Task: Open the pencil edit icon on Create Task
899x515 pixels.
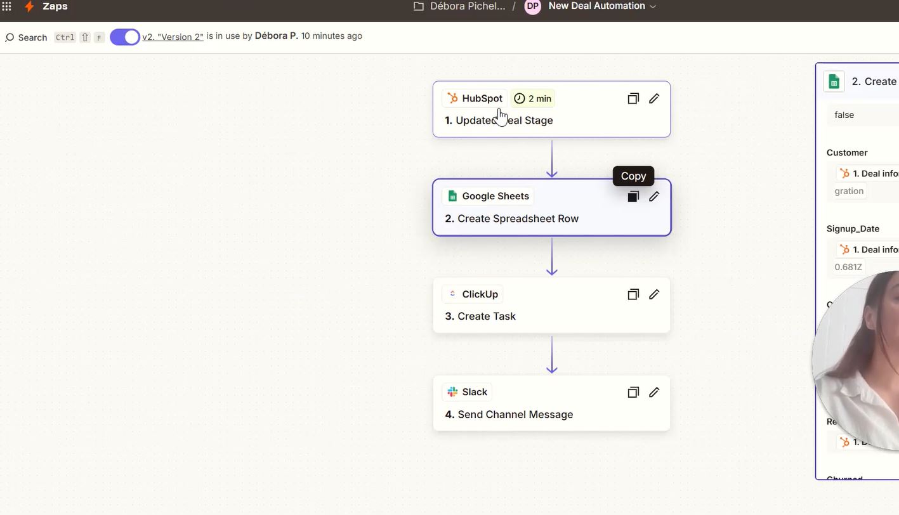Action: point(654,294)
